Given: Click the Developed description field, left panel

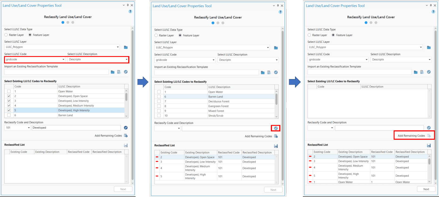Looking at the screenshot, I should [x=76, y=128].
